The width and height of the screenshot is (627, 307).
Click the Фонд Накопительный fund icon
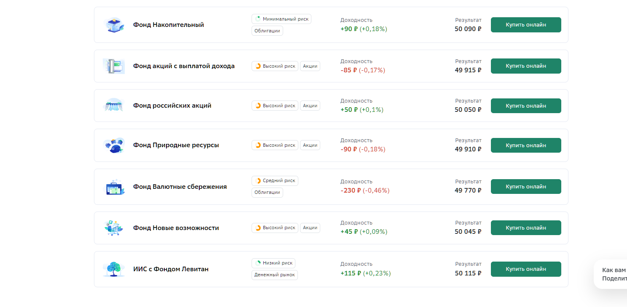[114, 25]
